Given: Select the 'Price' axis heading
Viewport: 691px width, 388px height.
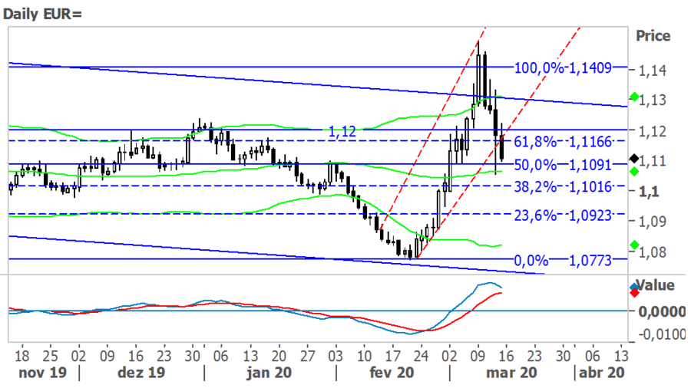Looking at the screenshot, I should point(653,36).
